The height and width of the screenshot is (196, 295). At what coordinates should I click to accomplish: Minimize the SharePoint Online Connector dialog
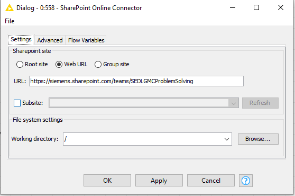point(233,8)
